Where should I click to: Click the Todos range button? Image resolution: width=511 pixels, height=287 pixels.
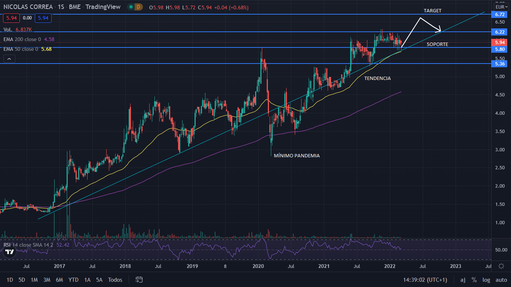tap(115, 280)
